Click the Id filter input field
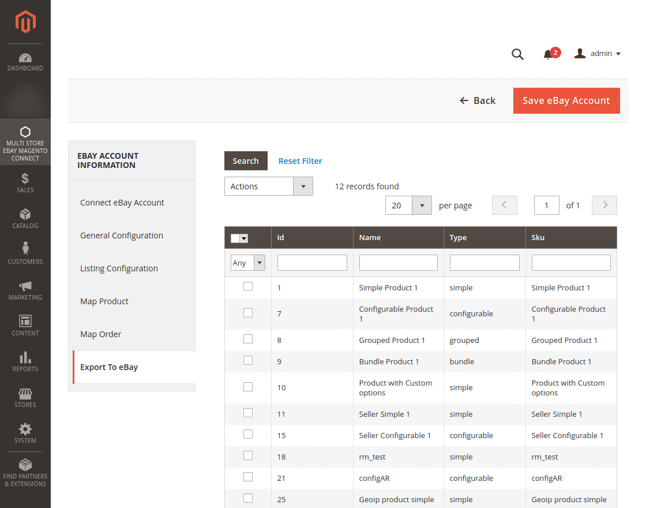This screenshot has width=646, height=508. point(312,263)
